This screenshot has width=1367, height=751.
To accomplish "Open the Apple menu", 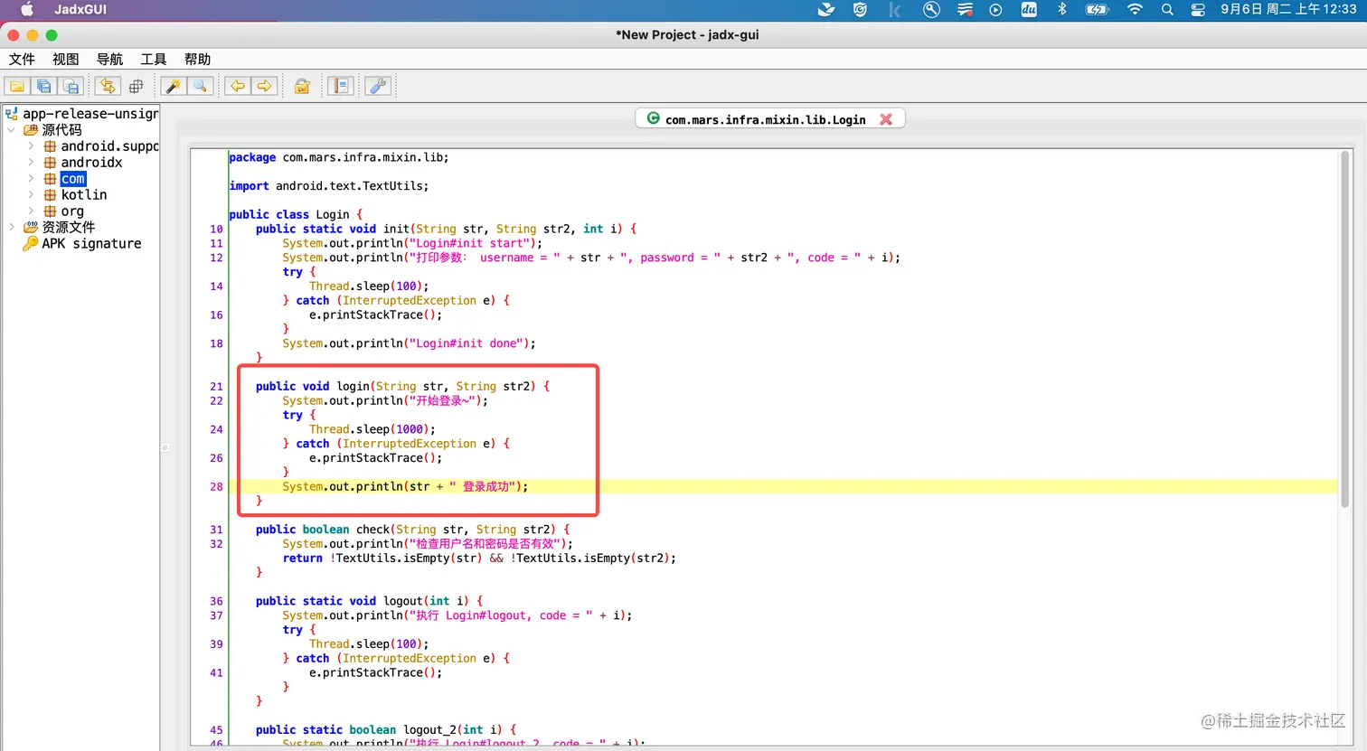I will (27, 10).
